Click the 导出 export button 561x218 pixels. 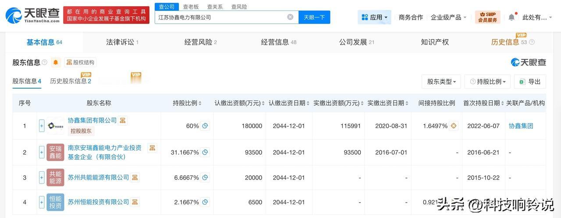(x=530, y=81)
